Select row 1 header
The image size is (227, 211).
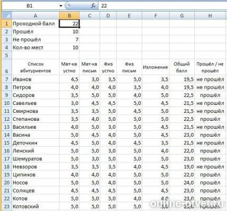click(7, 24)
